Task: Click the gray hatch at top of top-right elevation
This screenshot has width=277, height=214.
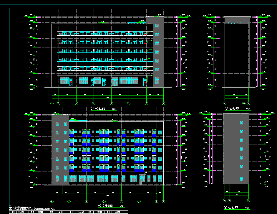Action: click(x=237, y=20)
